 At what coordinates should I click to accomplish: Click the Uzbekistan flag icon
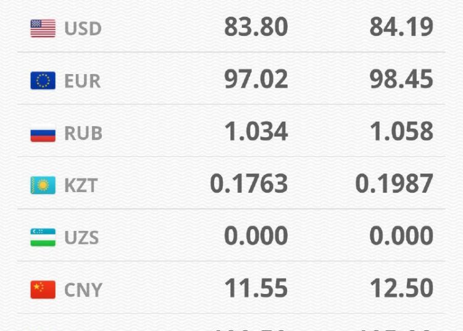click(x=43, y=237)
